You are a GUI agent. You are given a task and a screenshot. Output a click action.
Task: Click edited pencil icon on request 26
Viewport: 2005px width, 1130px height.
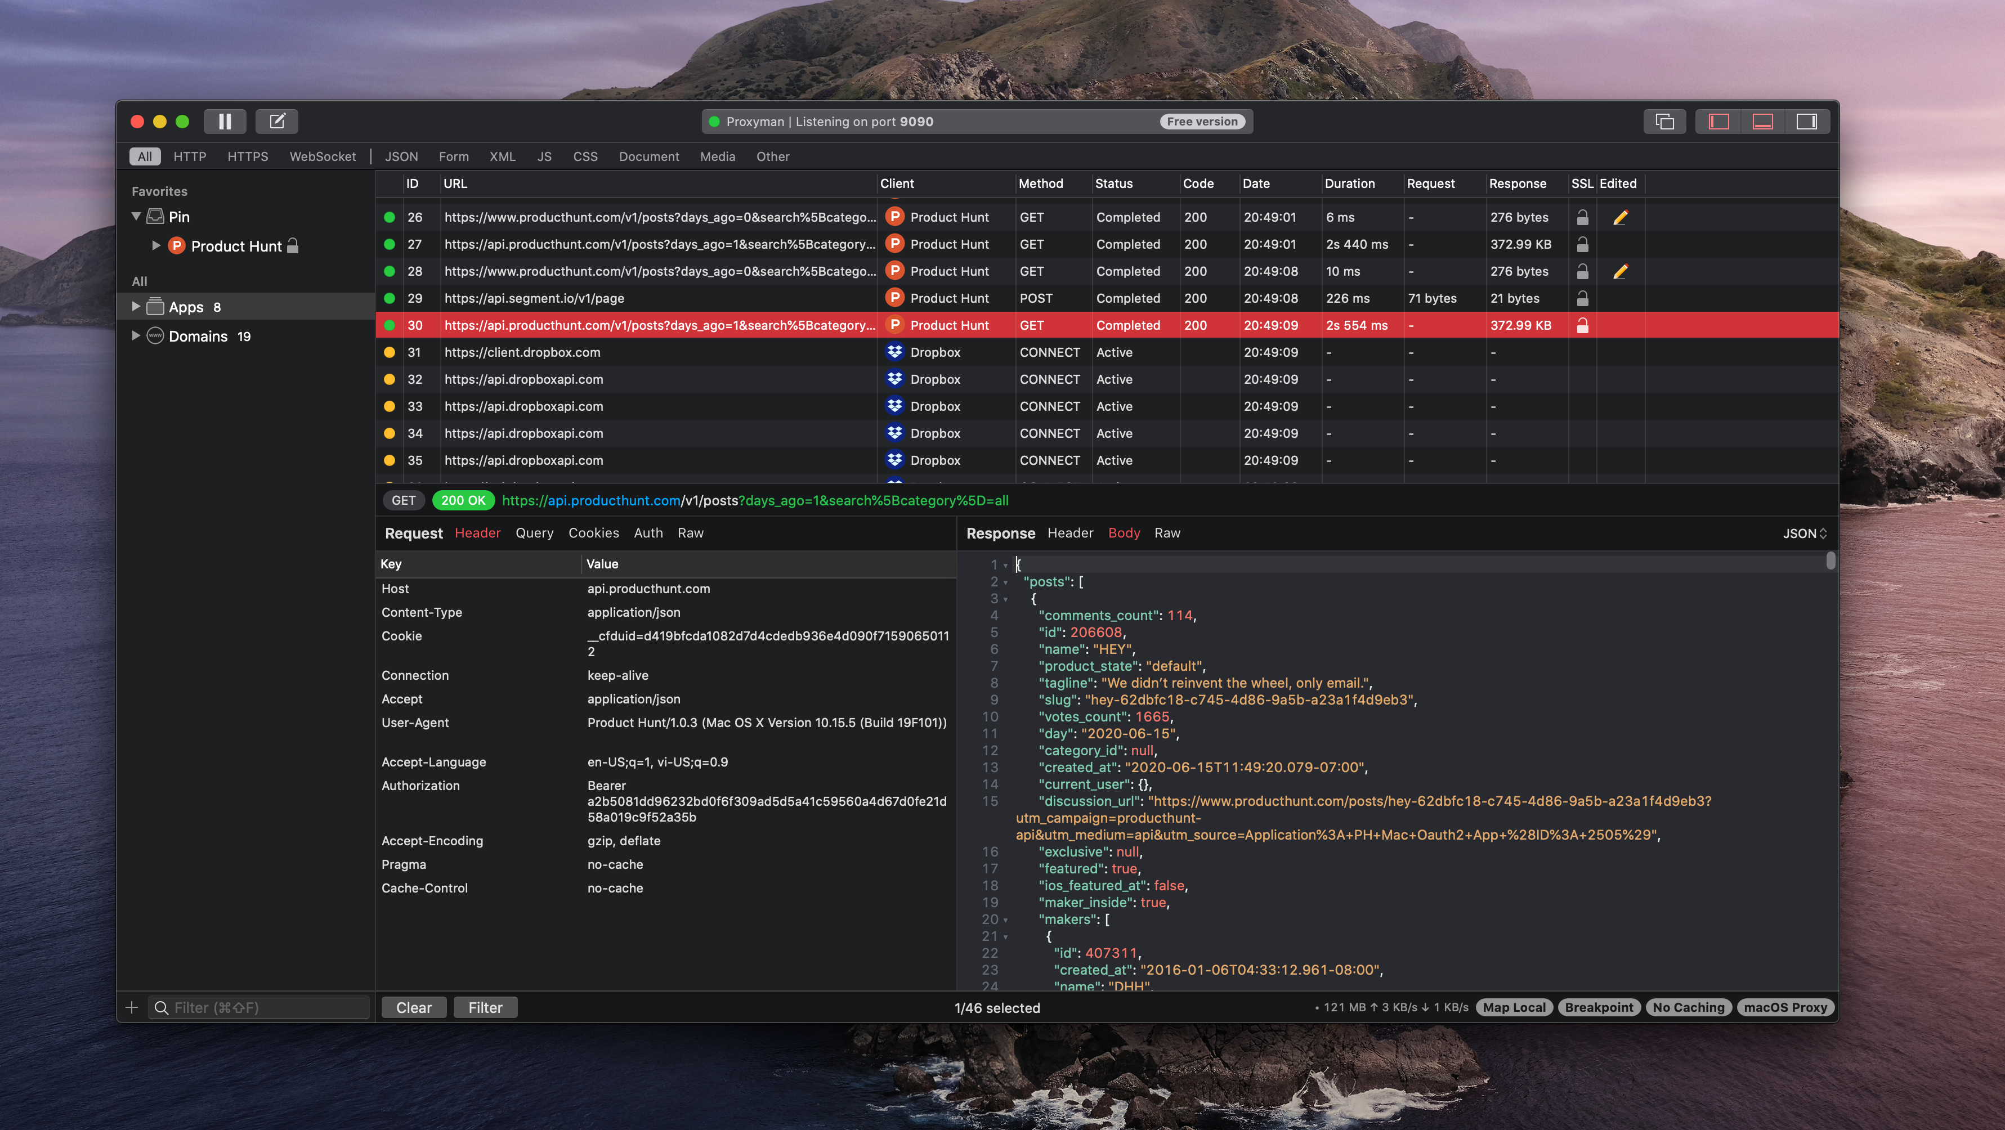[x=1621, y=217]
